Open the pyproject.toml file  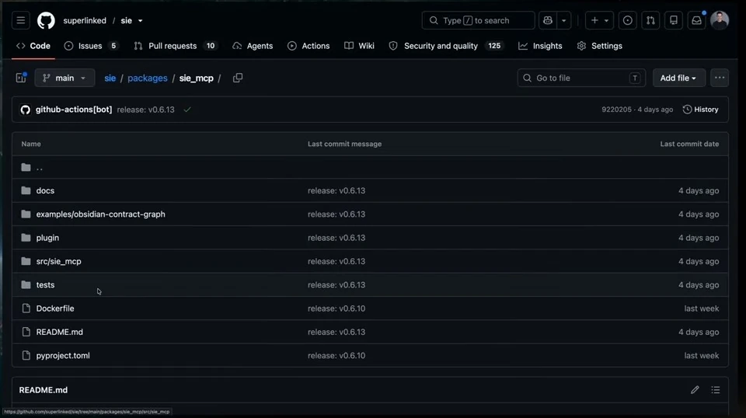click(63, 355)
